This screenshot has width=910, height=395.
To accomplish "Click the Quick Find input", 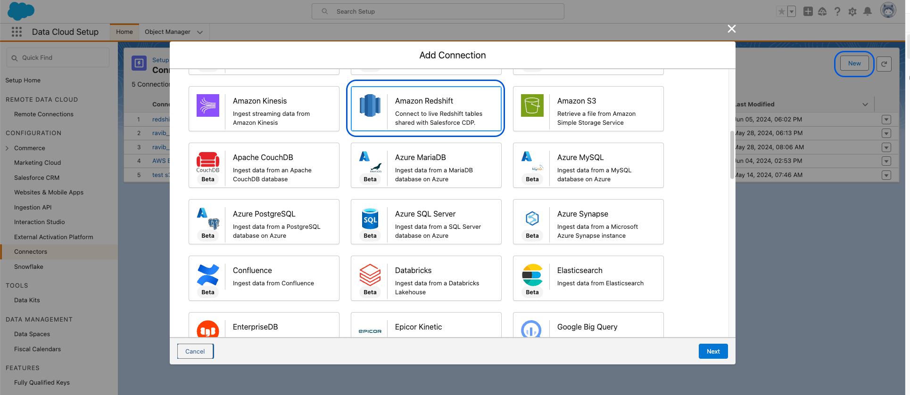I will coord(58,57).
